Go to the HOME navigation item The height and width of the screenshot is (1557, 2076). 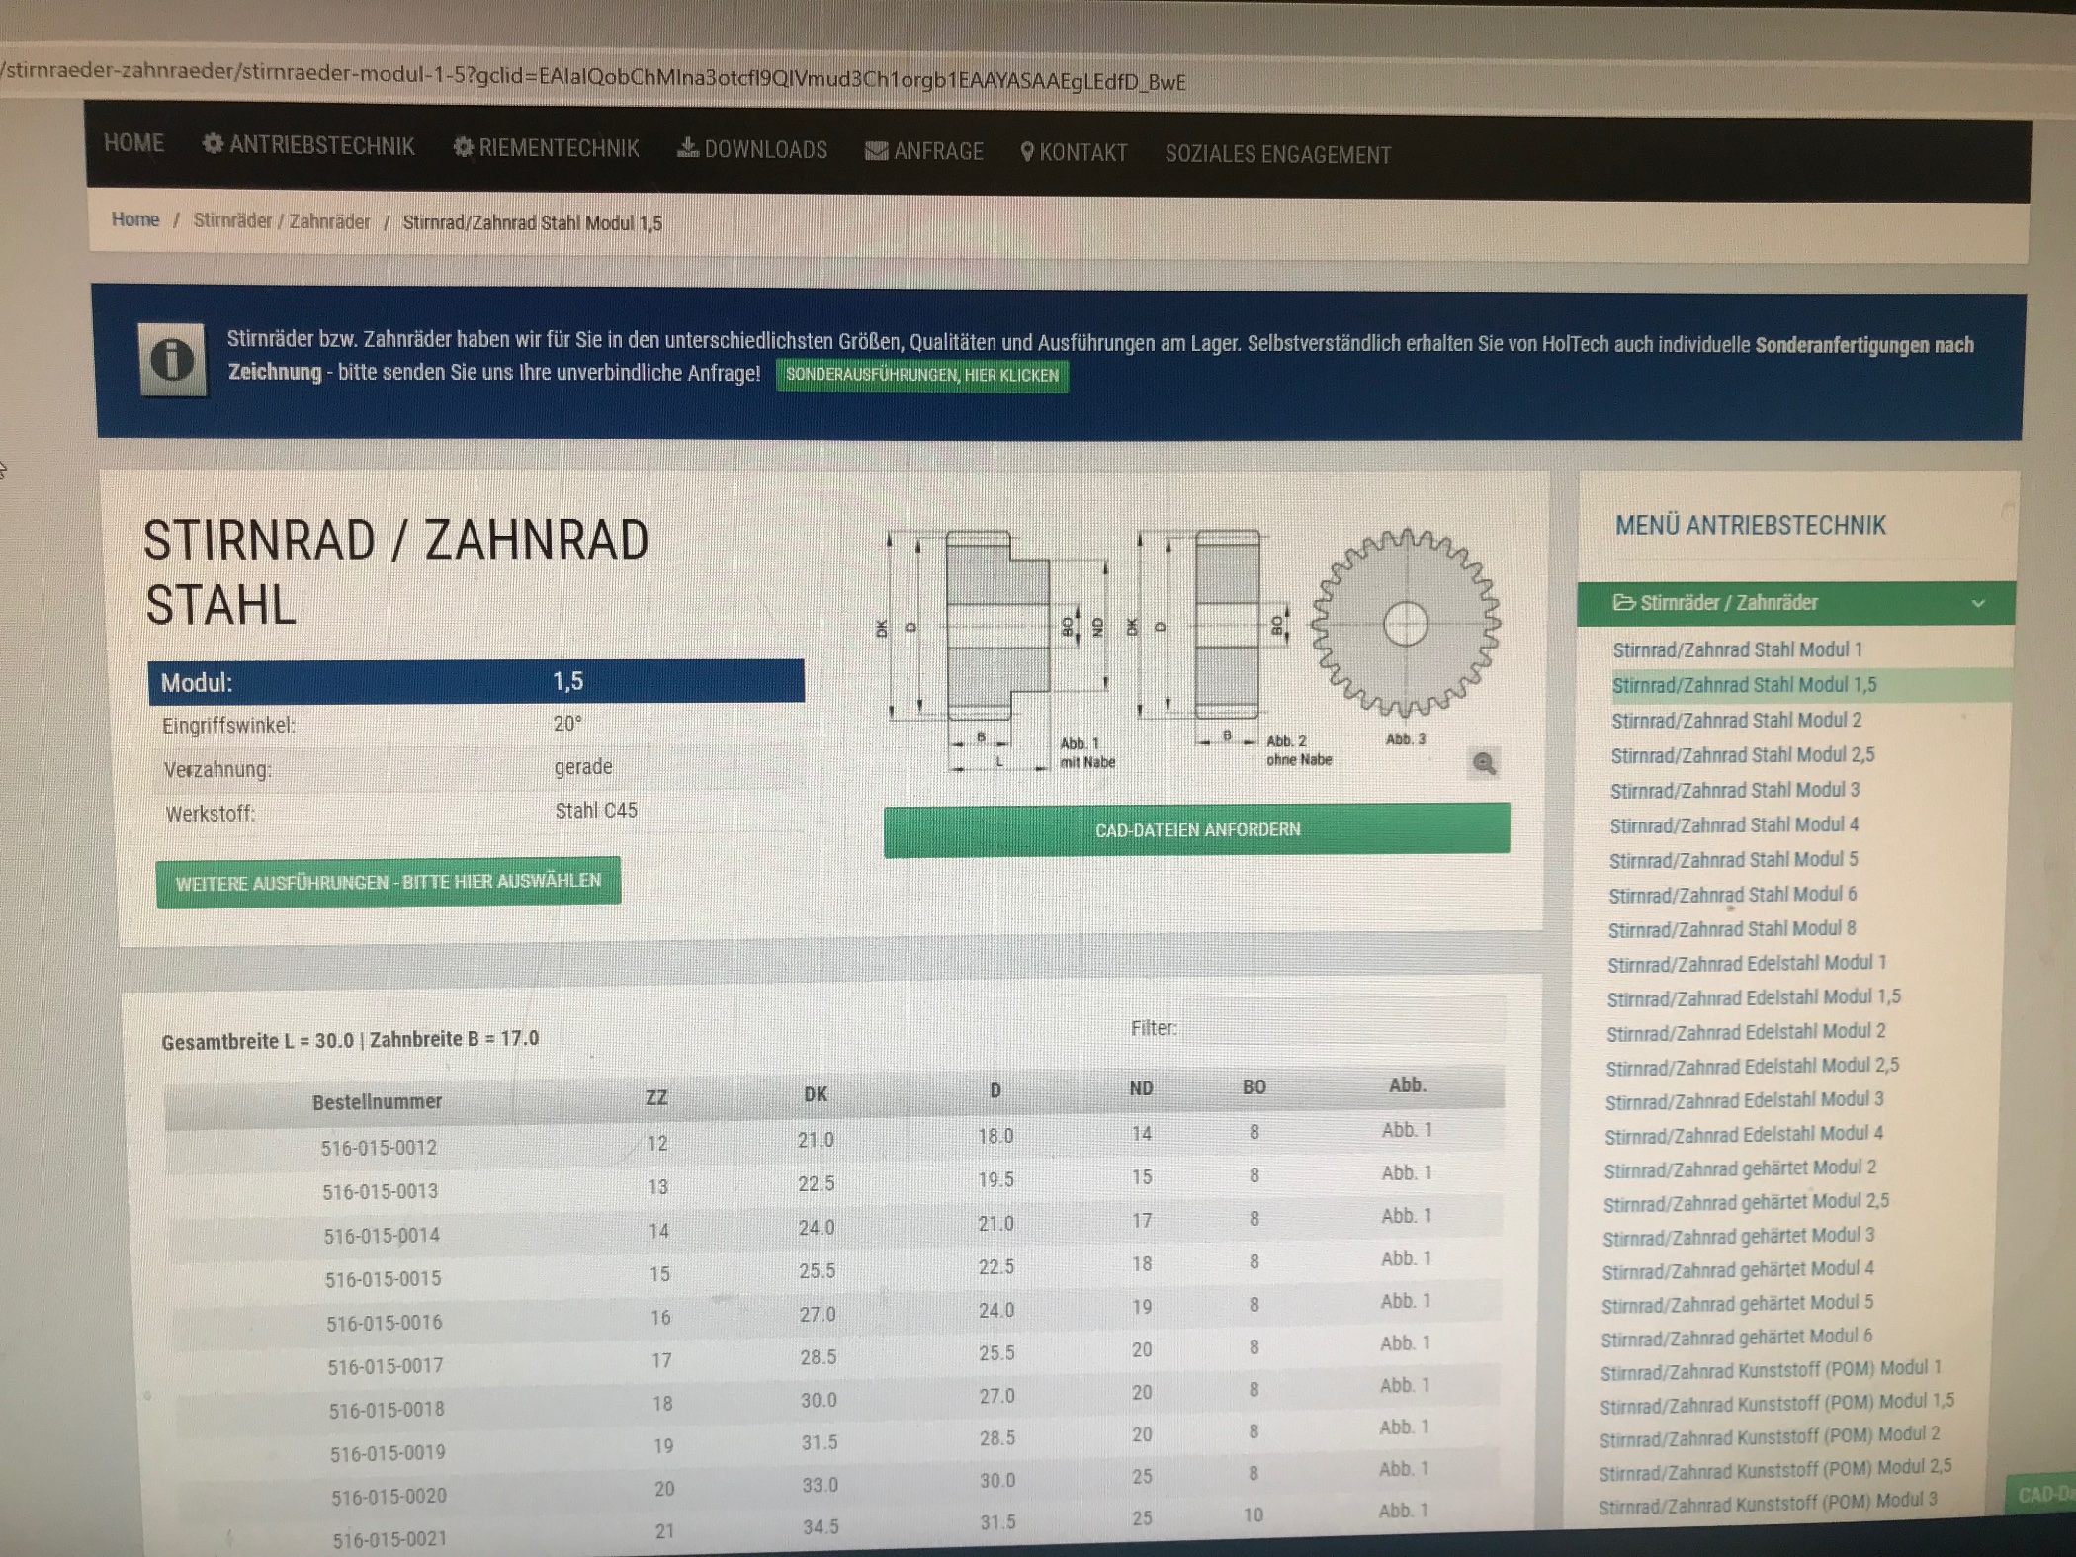(x=133, y=143)
